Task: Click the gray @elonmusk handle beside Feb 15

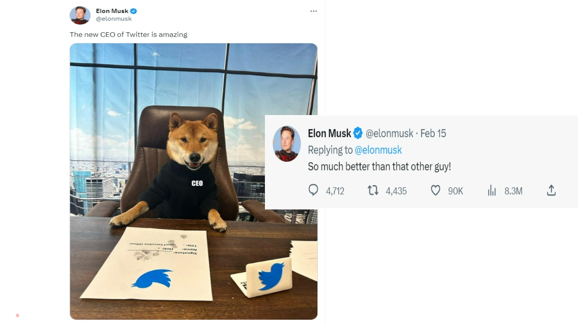Action: coord(389,133)
